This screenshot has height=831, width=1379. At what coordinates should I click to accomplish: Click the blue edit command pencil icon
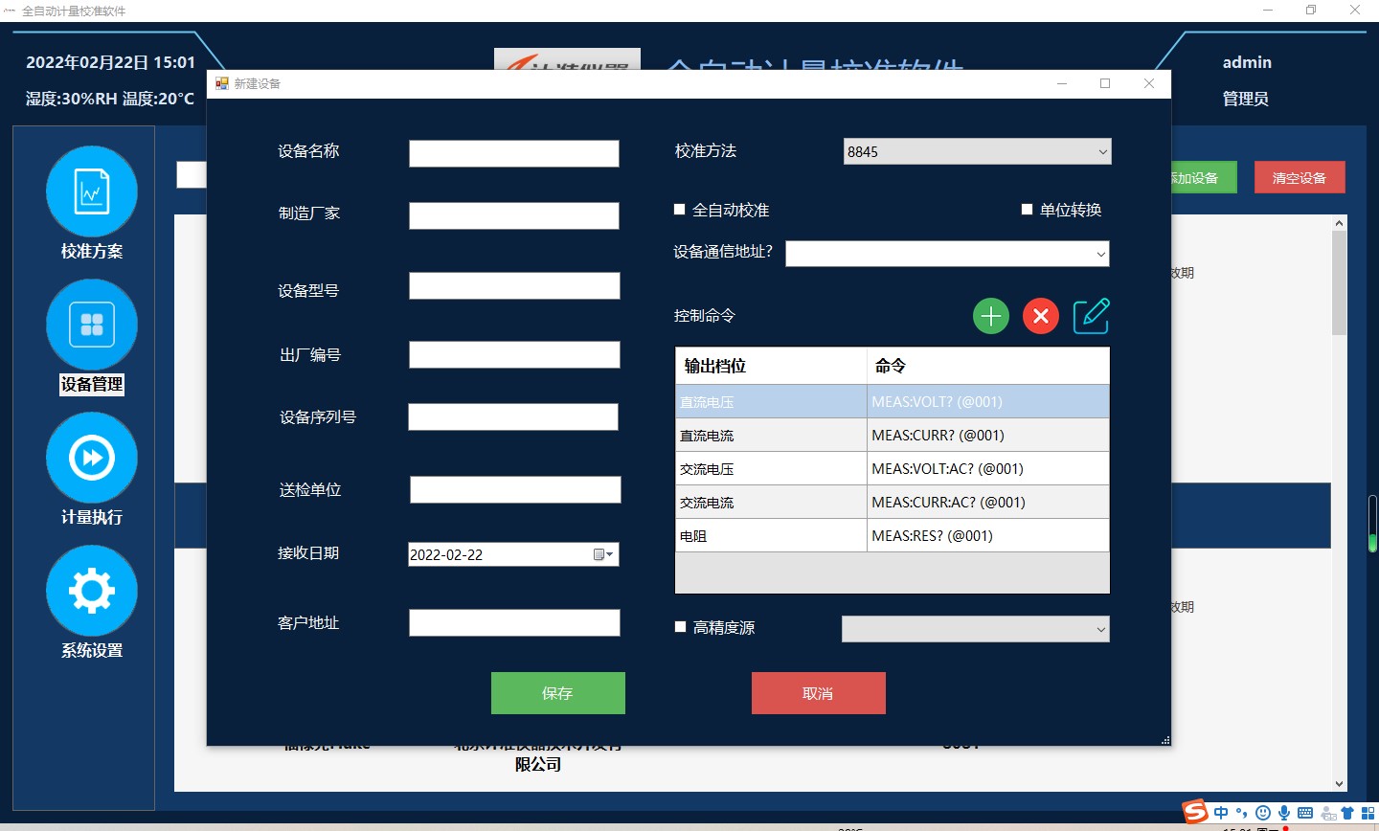point(1091,316)
